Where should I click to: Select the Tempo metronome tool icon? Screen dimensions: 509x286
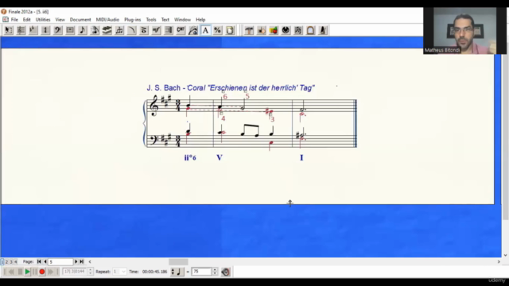pos(323,30)
